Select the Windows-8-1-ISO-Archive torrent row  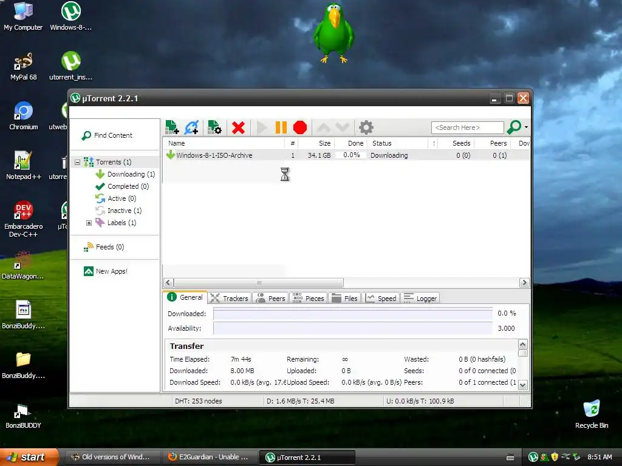[346, 155]
